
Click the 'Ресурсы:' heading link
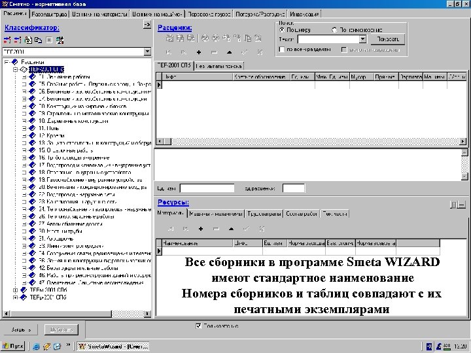pos(173,202)
